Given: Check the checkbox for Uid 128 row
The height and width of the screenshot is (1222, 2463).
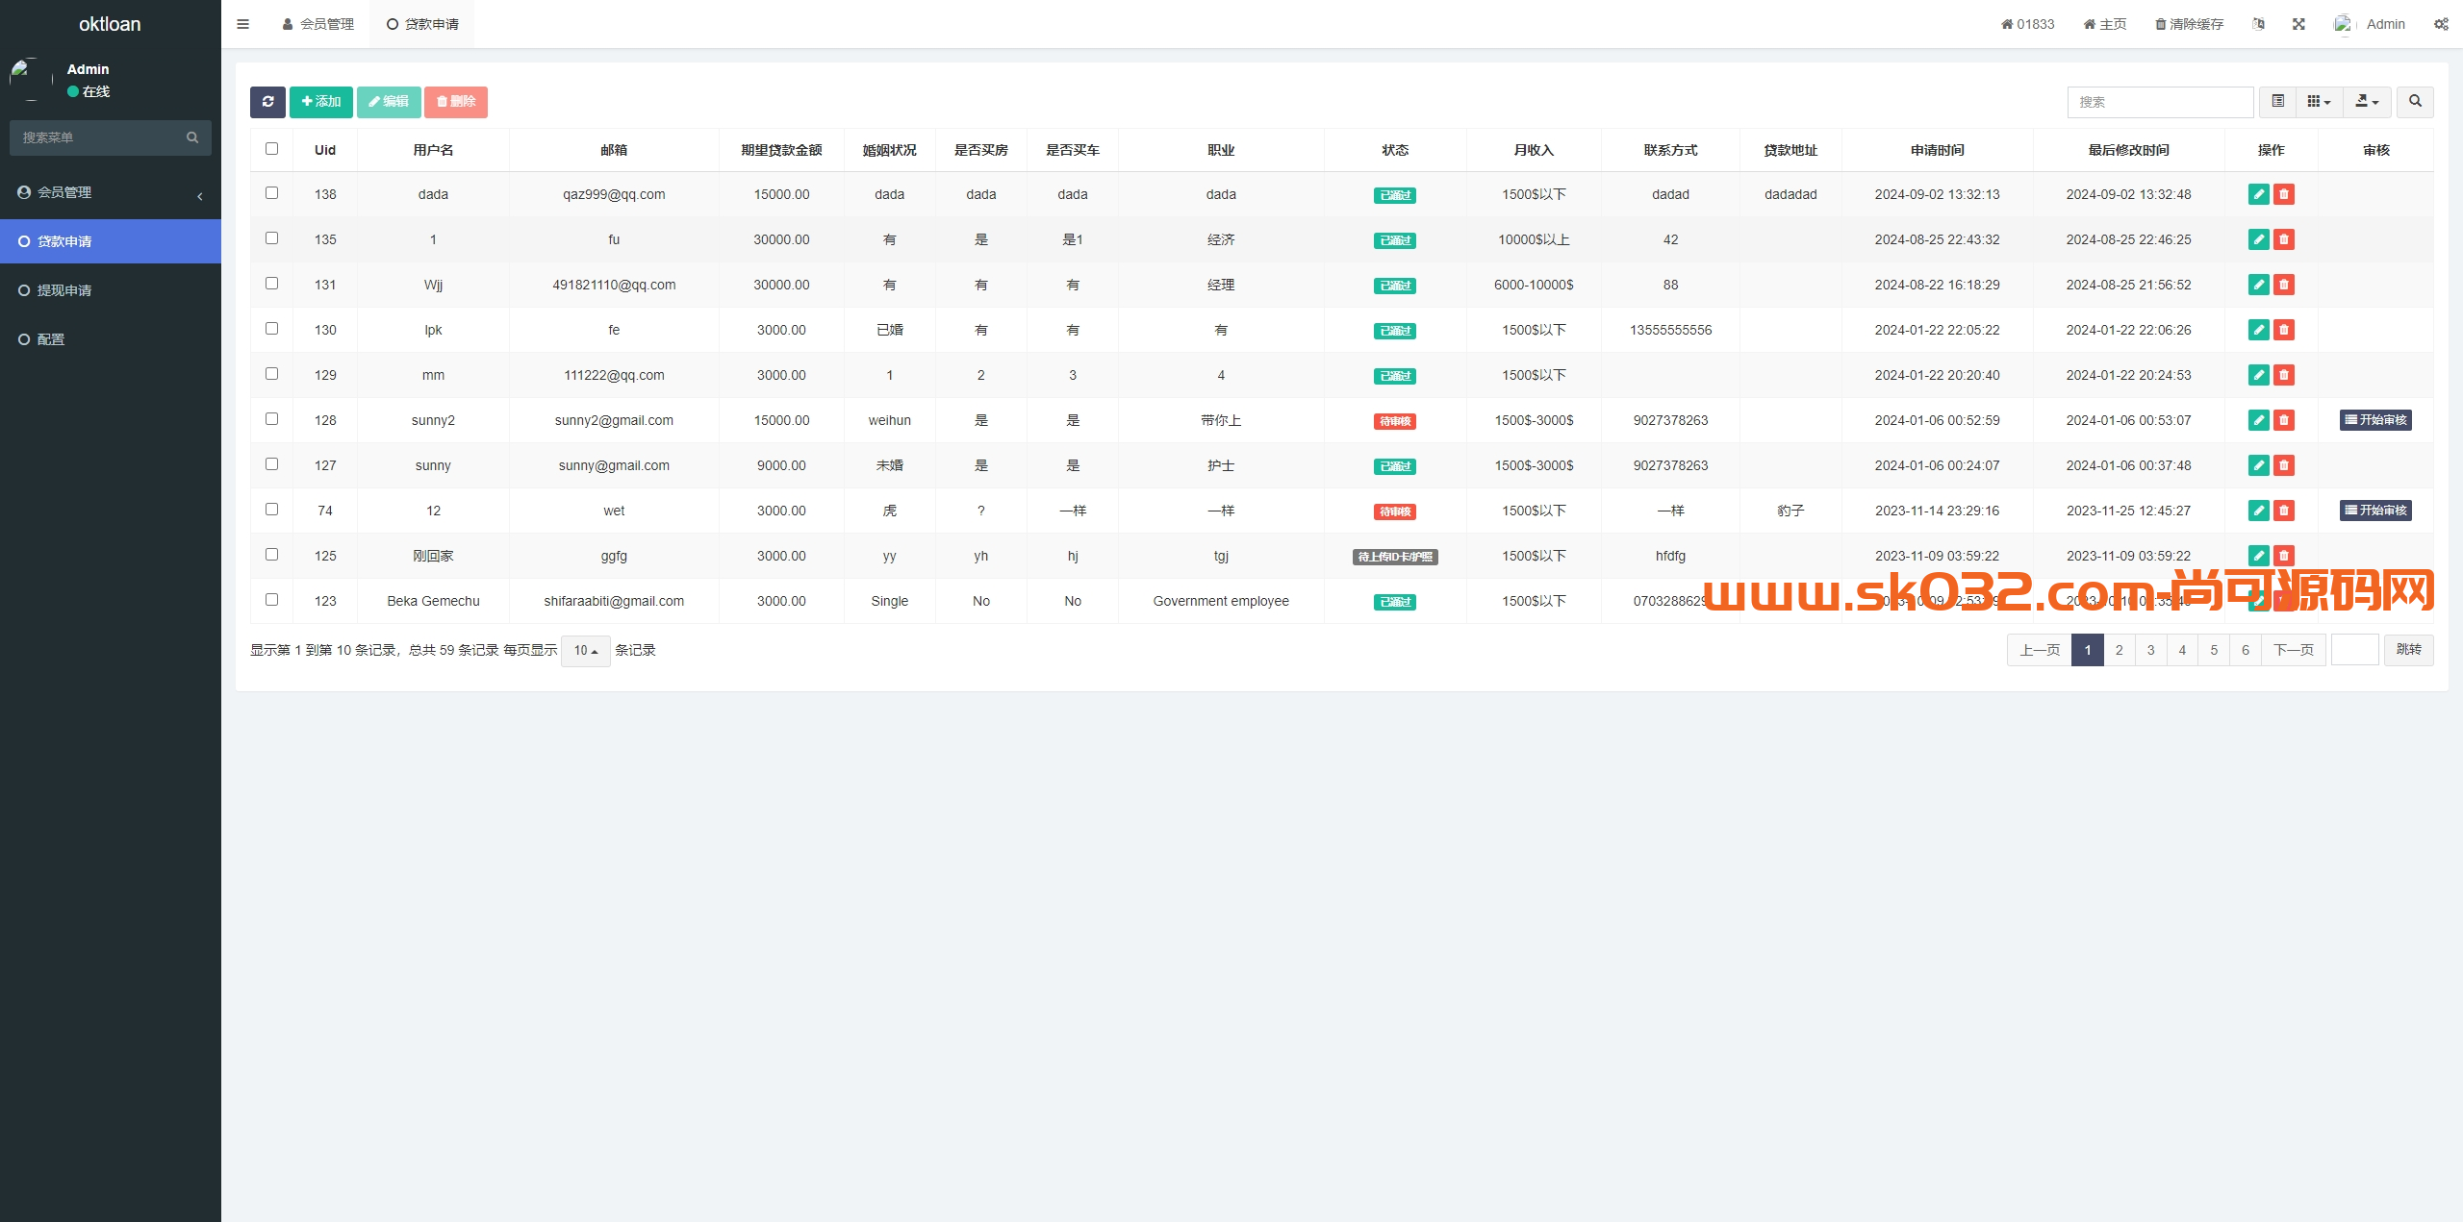Looking at the screenshot, I should [271, 419].
